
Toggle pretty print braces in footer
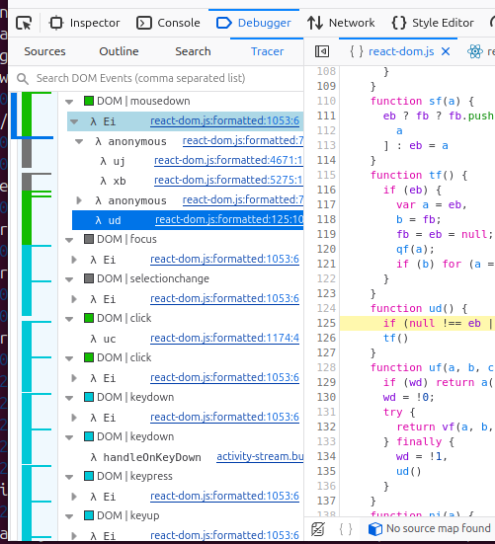(x=346, y=529)
